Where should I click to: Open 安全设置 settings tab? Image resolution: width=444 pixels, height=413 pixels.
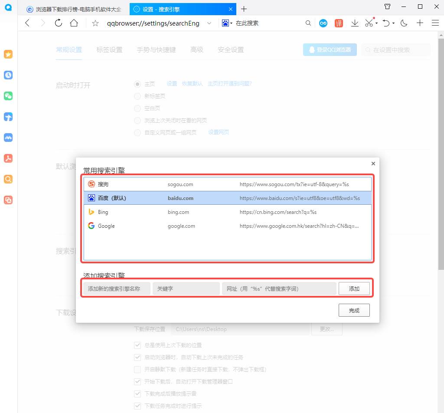click(231, 50)
